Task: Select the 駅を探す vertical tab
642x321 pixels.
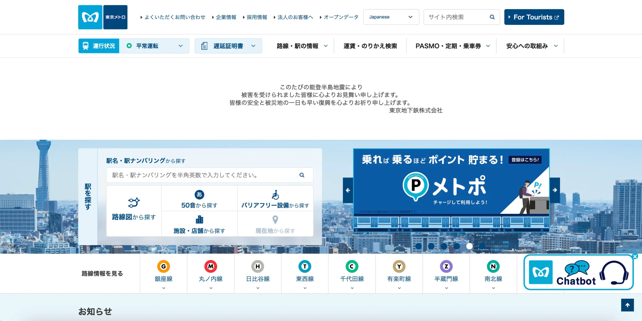Action: pyautogui.click(x=88, y=197)
